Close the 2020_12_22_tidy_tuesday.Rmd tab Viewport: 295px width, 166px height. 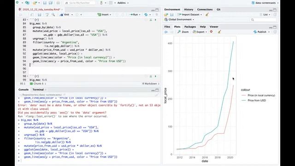[x=62, y=9]
